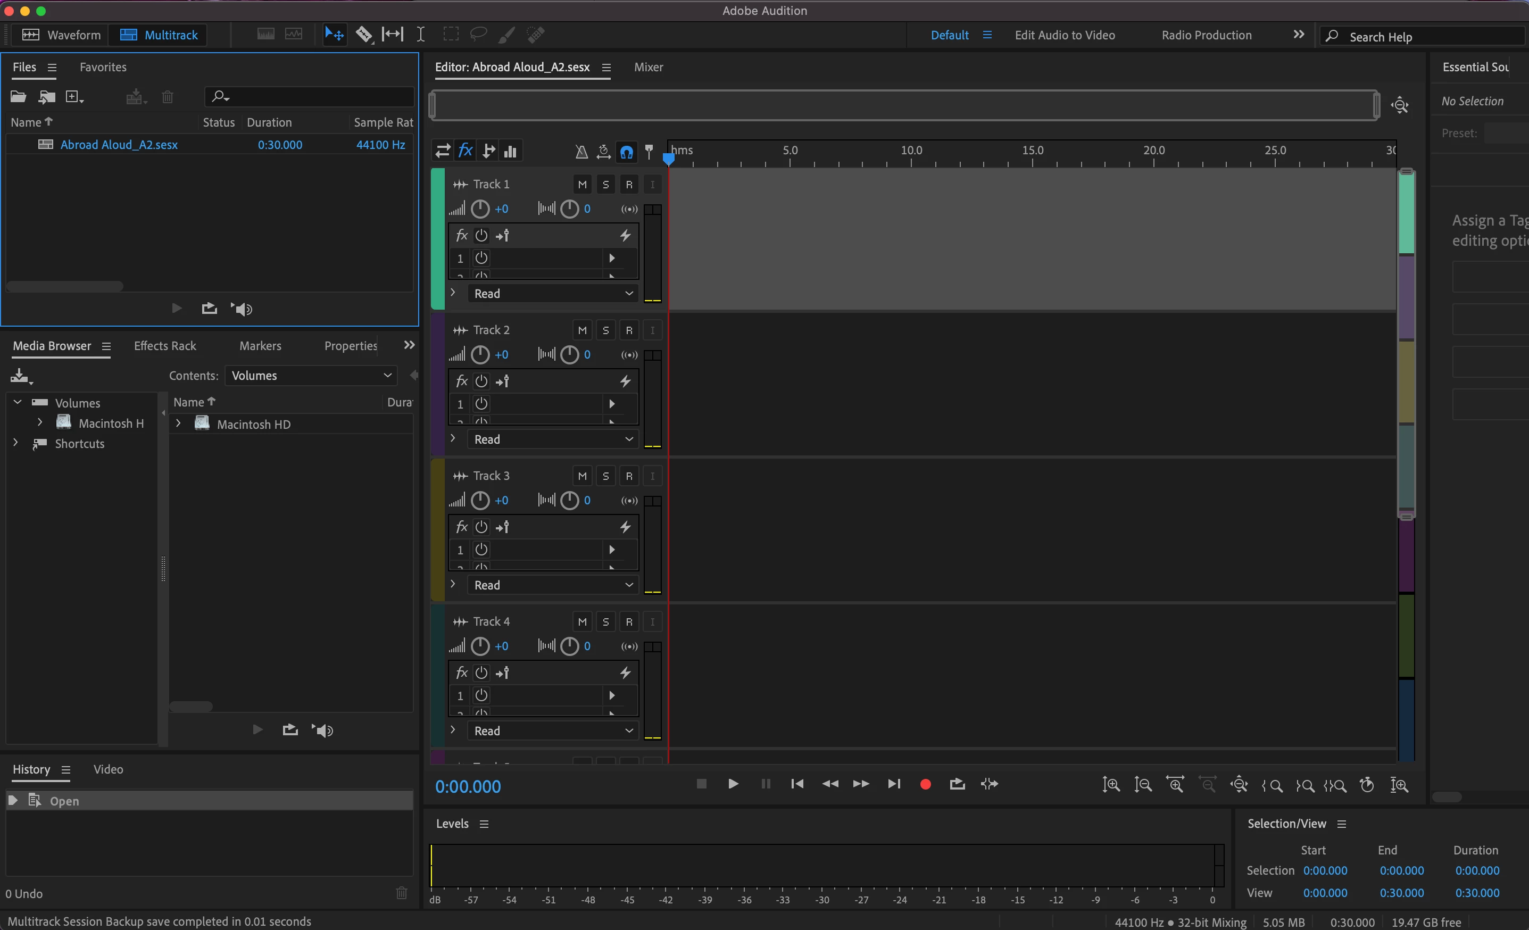Expand the Shortcuts tree item

pos(16,443)
